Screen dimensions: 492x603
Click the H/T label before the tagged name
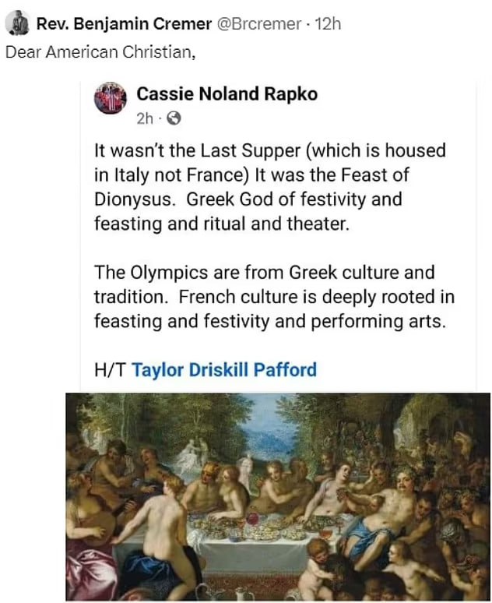click(110, 369)
